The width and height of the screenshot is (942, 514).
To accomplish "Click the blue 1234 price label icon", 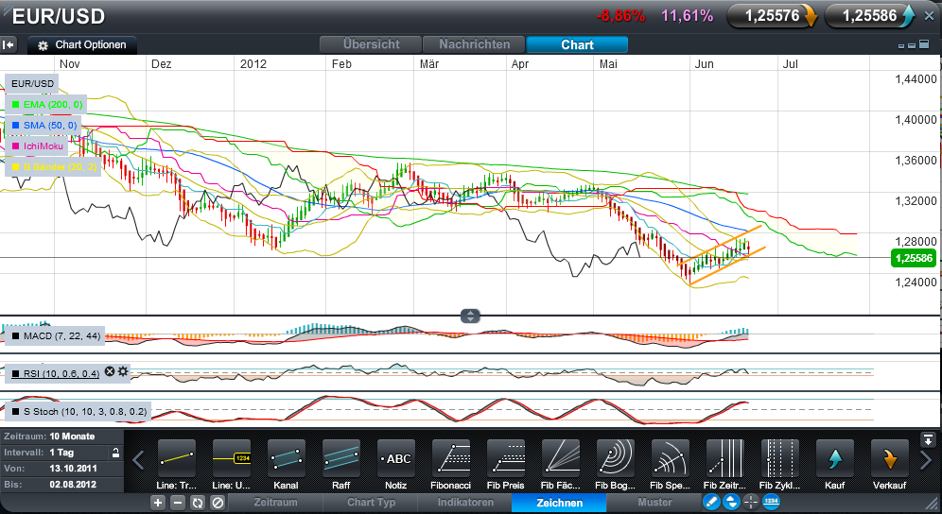I will (771, 502).
